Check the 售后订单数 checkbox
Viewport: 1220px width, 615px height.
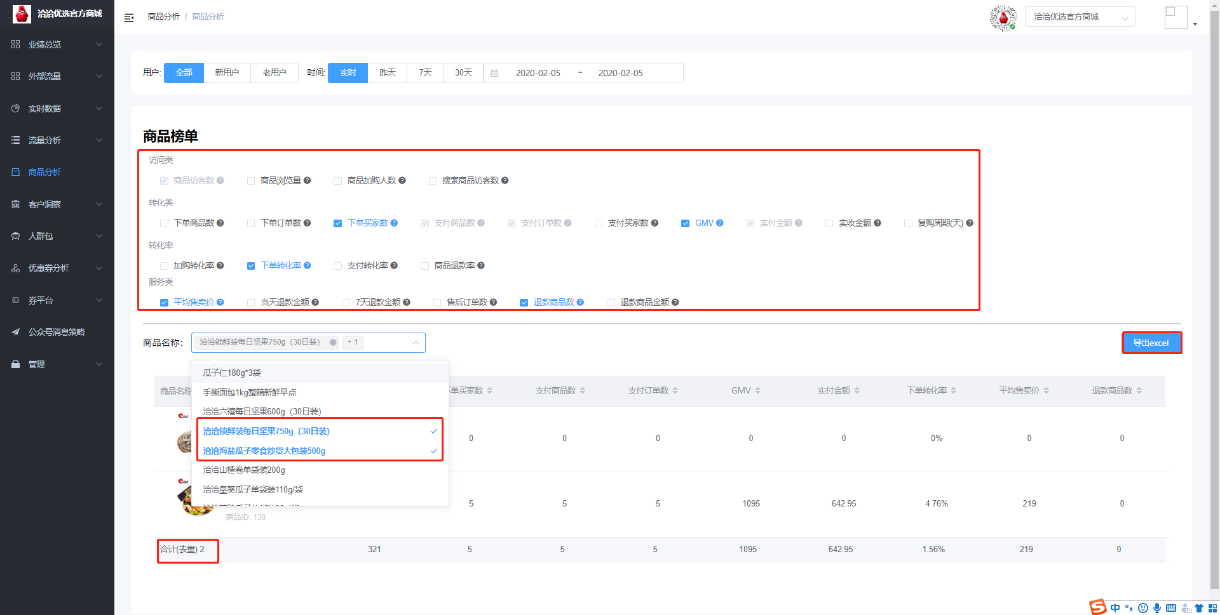click(x=437, y=303)
